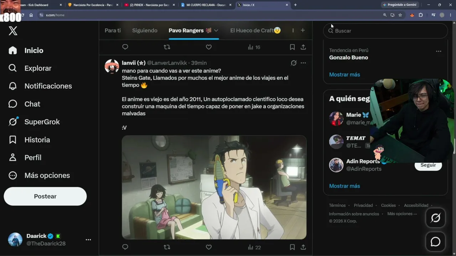Repost the post with 16 views

[167, 47]
